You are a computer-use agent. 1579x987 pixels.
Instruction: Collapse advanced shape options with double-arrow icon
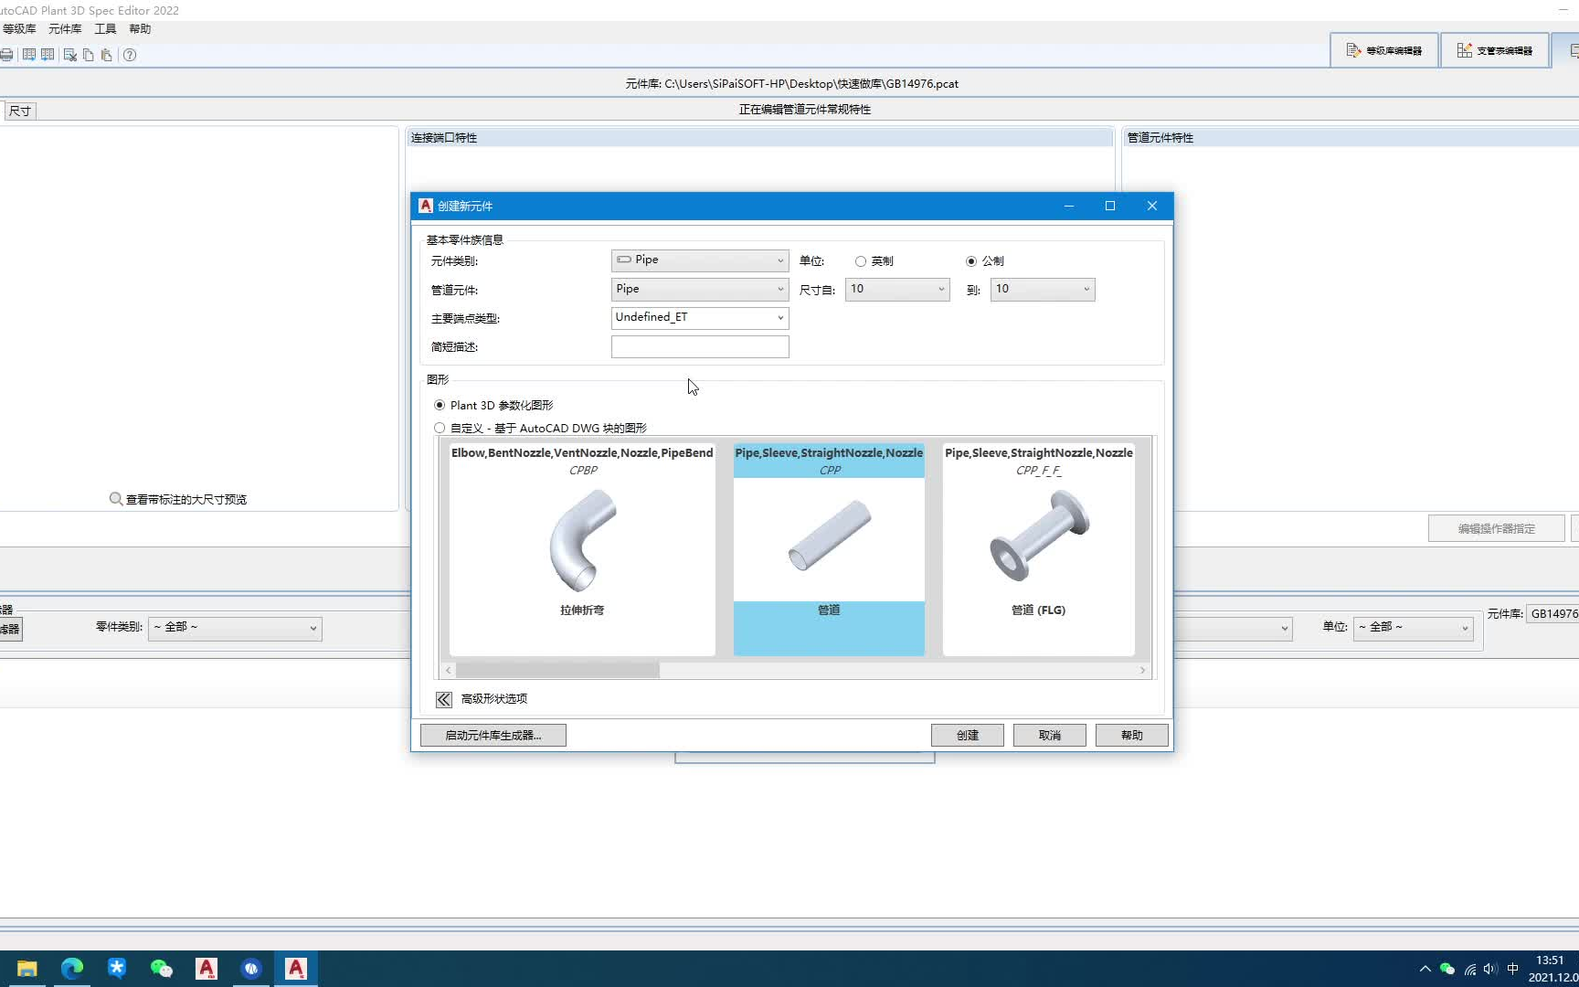click(x=444, y=699)
